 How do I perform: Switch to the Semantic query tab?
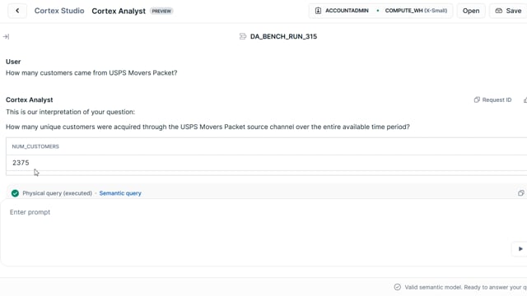tap(120, 193)
